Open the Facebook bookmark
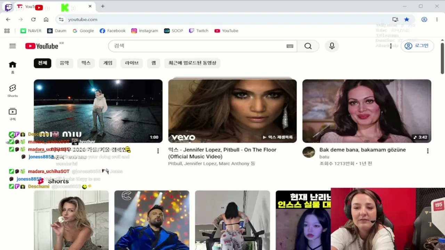The height and width of the screenshot is (250, 445). pos(113,31)
